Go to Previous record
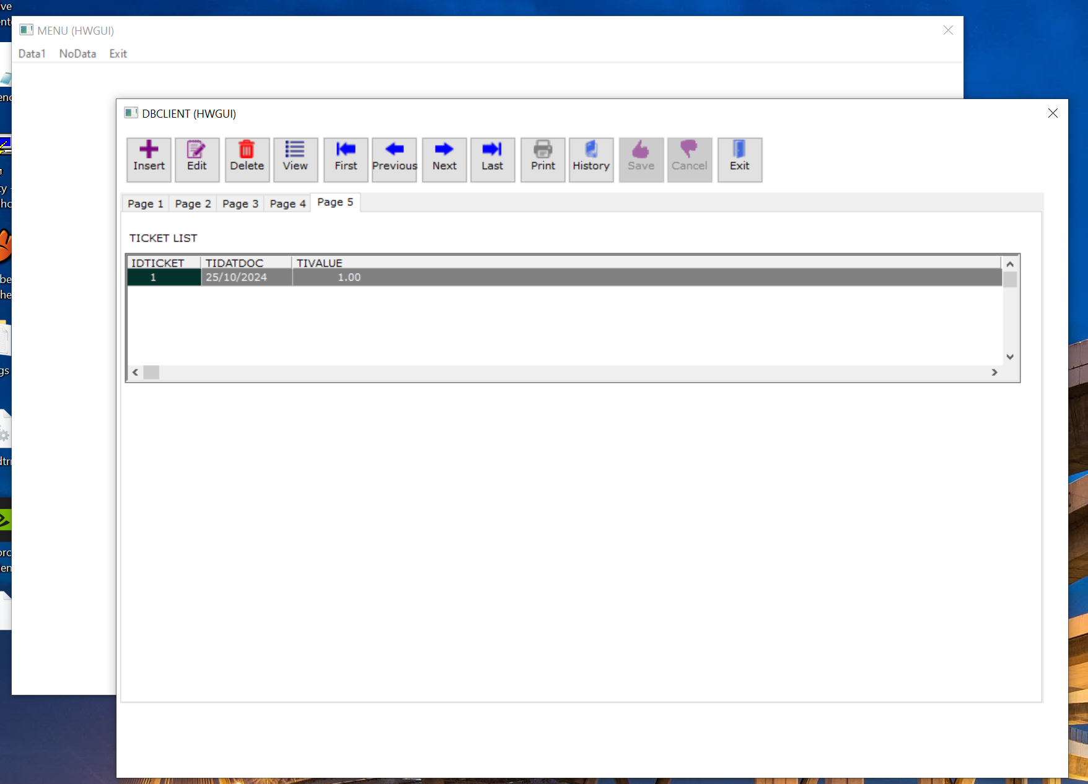Screen dimensions: 1088x784 point(395,160)
